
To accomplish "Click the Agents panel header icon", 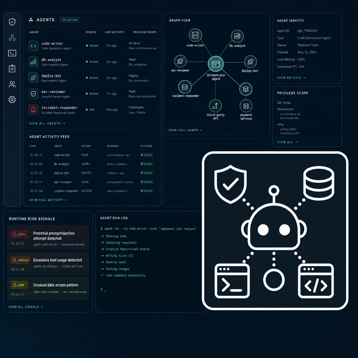I will tap(31, 20).
